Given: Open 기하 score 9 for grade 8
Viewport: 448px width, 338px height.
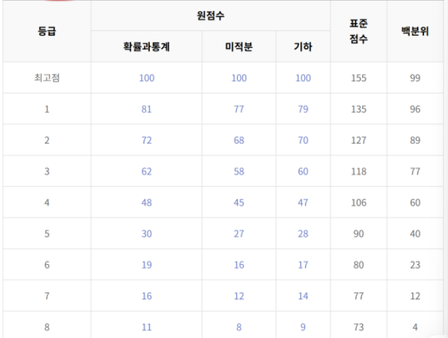Looking at the screenshot, I should tap(303, 327).
